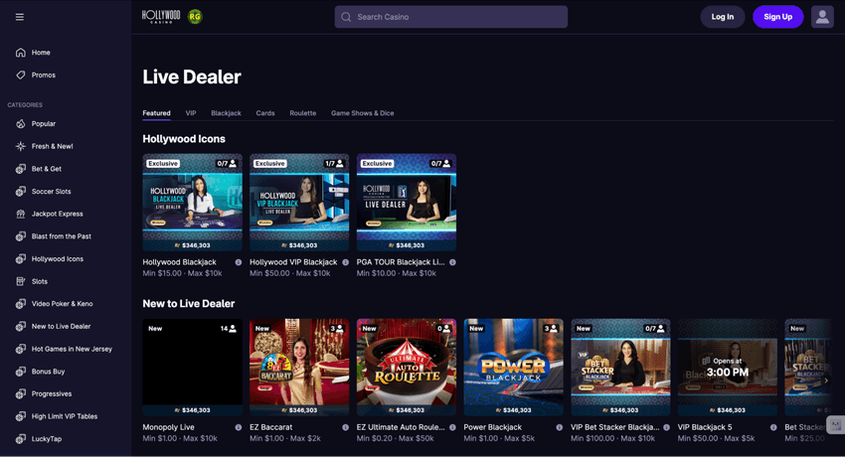
Task: Open Power Blackjack game thumbnail
Action: point(514,368)
